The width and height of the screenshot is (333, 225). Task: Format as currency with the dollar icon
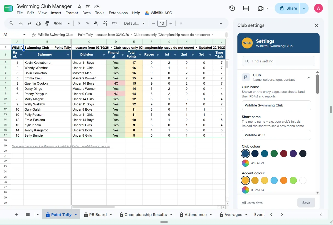pyautogui.click(x=79, y=24)
